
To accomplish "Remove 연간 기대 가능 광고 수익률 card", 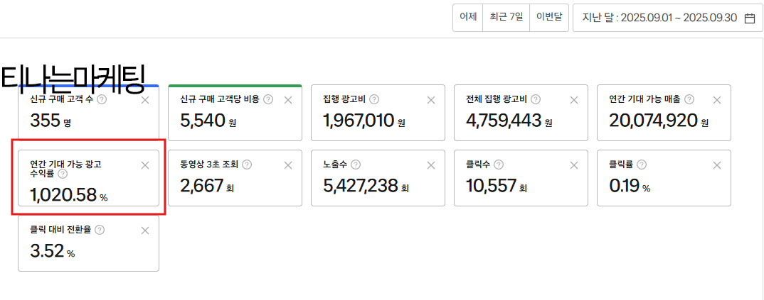I will (x=145, y=165).
